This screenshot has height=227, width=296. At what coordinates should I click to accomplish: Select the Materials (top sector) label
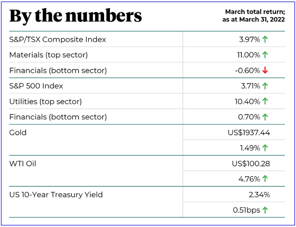pyautogui.click(x=48, y=55)
